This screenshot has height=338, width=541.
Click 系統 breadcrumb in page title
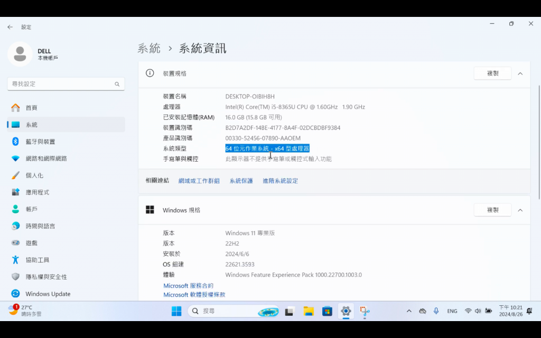pyautogui.click(x=149, y=48)
